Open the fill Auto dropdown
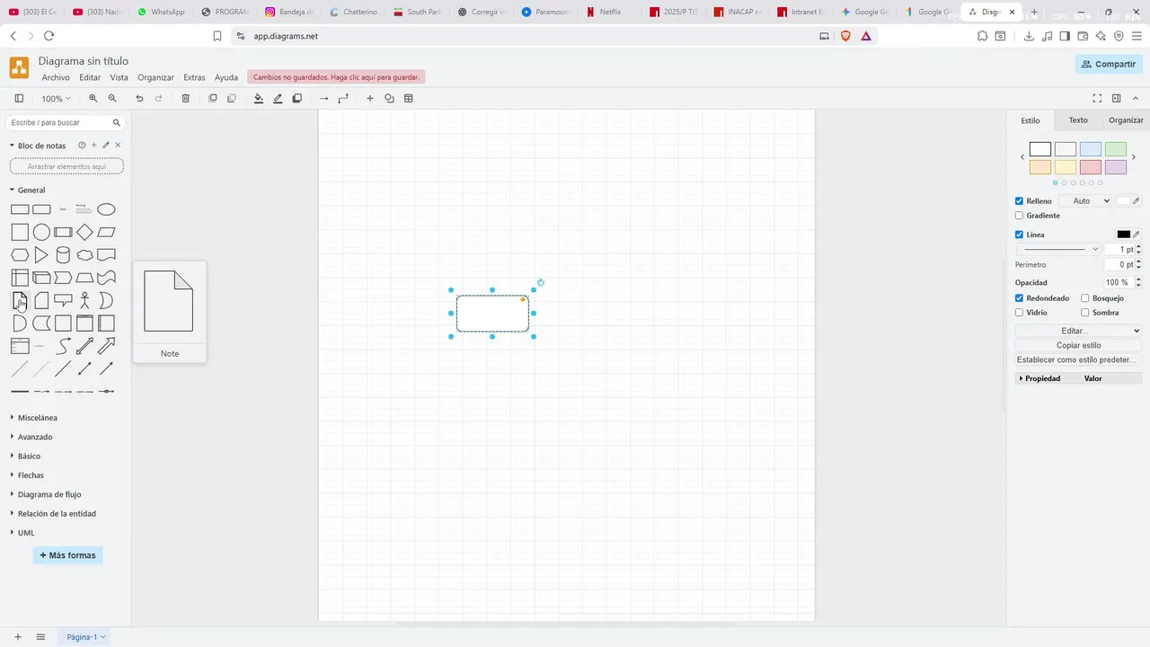The height and width of the screenshot is (647, 1150). click(1085, 201)
